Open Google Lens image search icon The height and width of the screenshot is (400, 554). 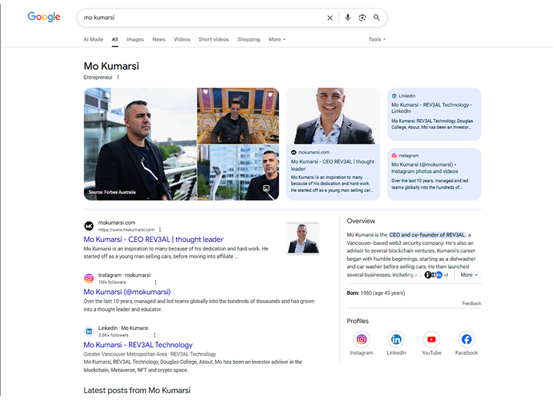pyautogui.click(x=362, y=18)
